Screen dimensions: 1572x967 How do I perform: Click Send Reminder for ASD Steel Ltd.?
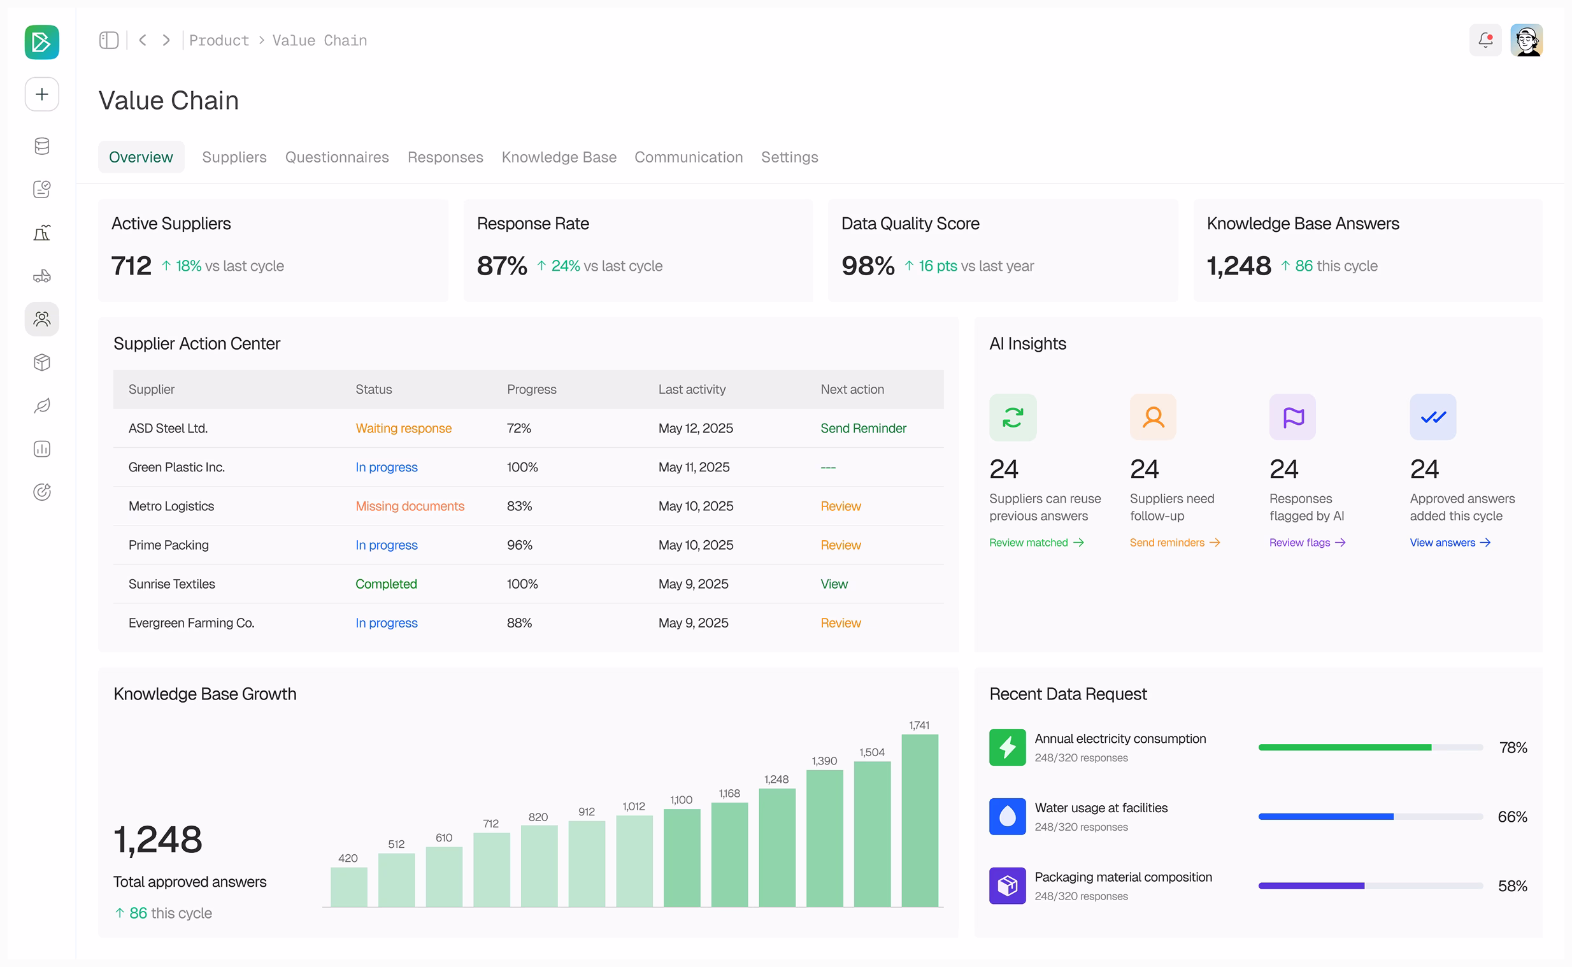863,428
